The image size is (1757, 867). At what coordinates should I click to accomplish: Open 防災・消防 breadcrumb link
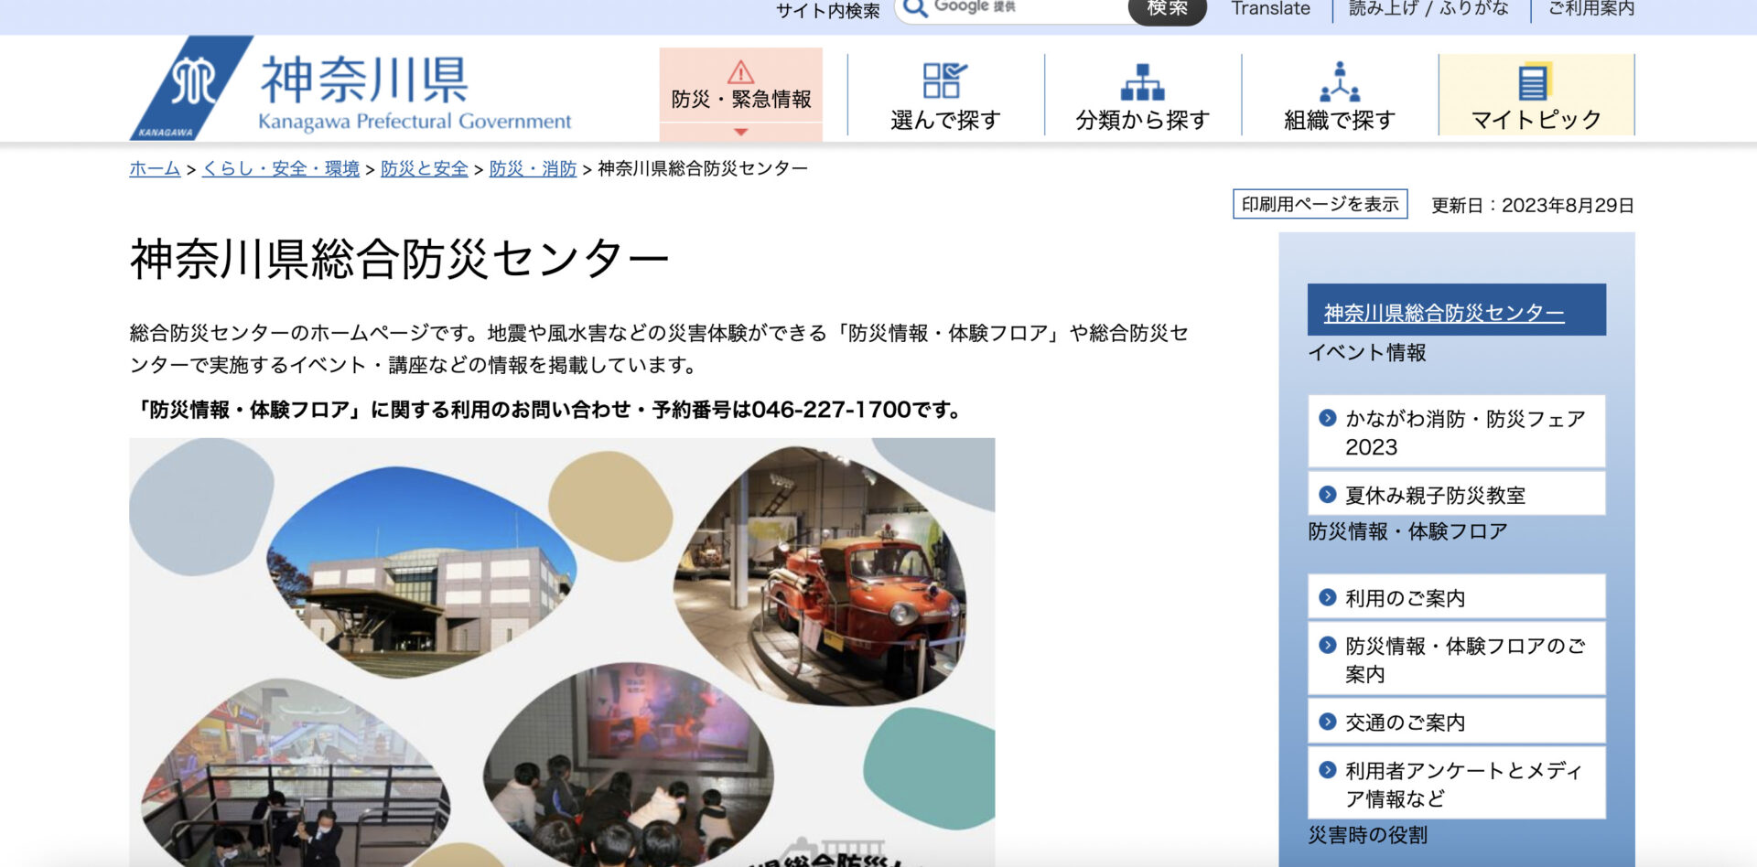coord(533,169)
